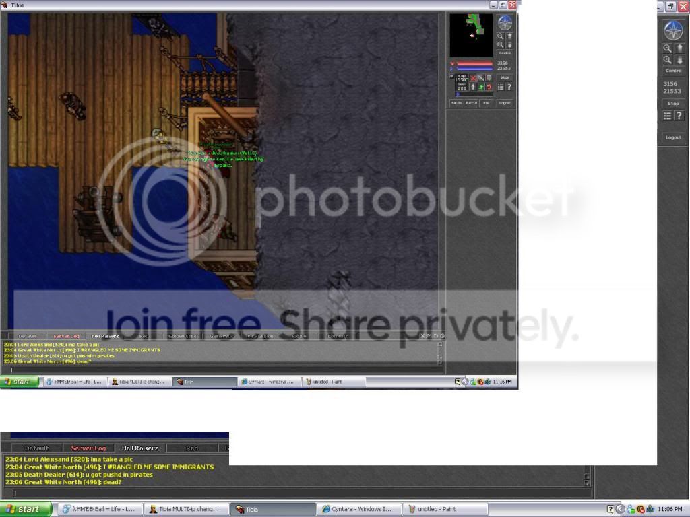Select Hell Raiserz tab in the large chat console
Screen dimensions: 690x517
pos(140,448)
